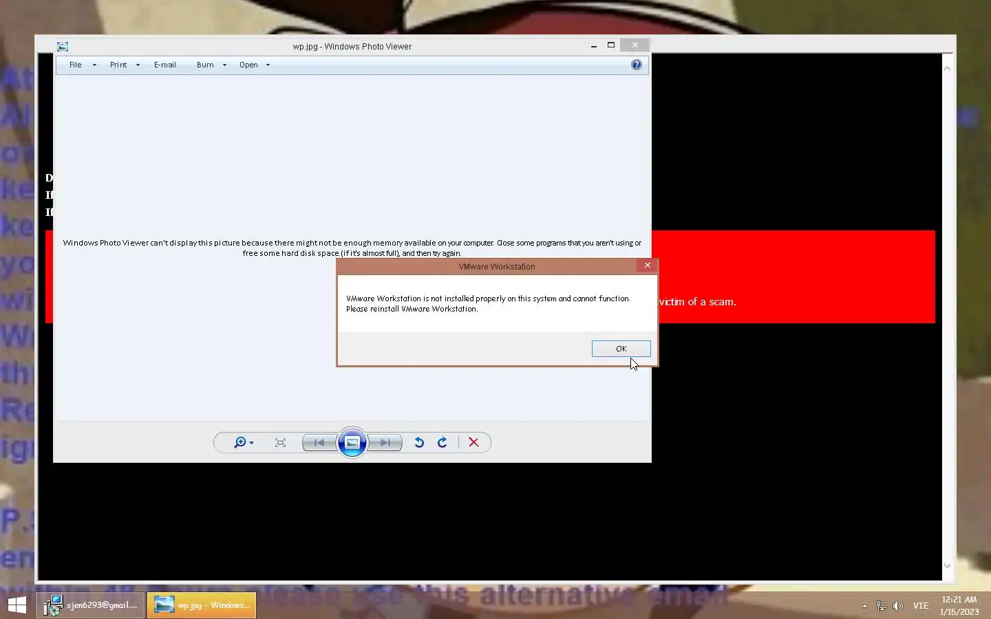This screenshot has height=619, width=991.
Task: Start the slide show button
Action: coord(352,442)
